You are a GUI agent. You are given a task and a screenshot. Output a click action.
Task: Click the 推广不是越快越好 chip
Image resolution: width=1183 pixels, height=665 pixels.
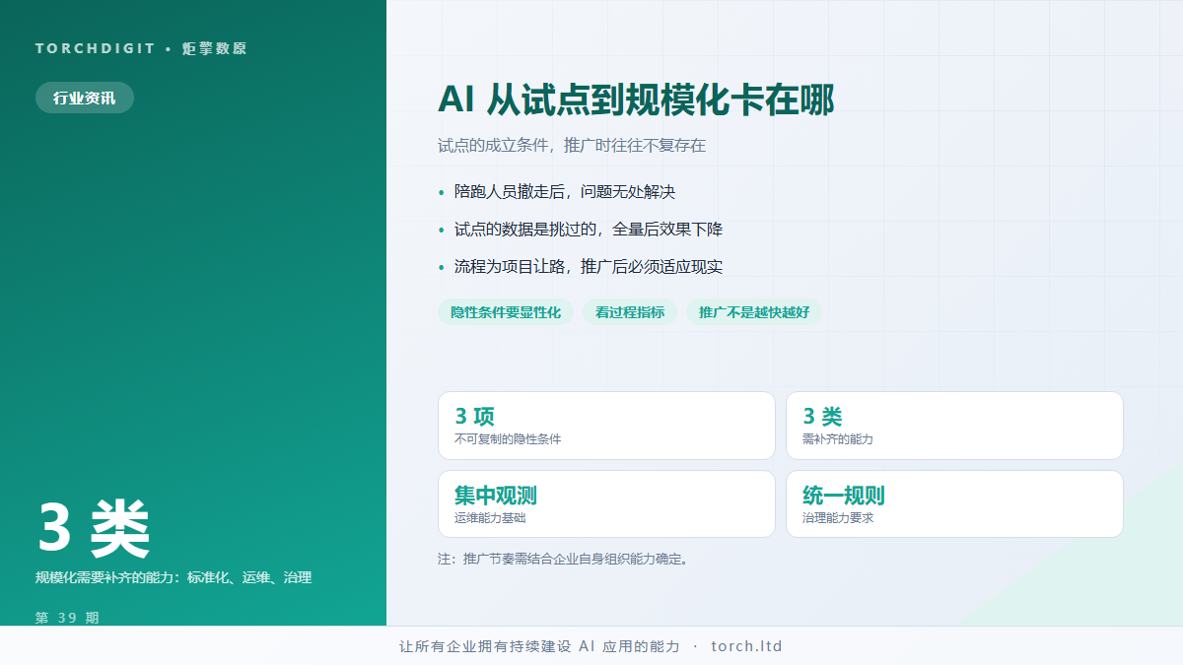(x=754, y=312)
